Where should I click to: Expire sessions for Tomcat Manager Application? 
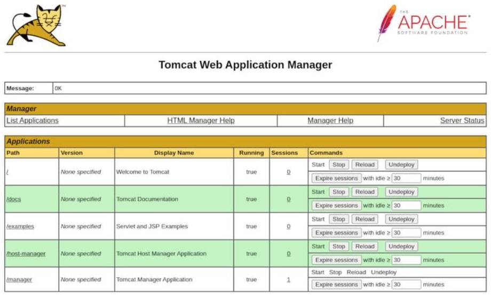336,285
